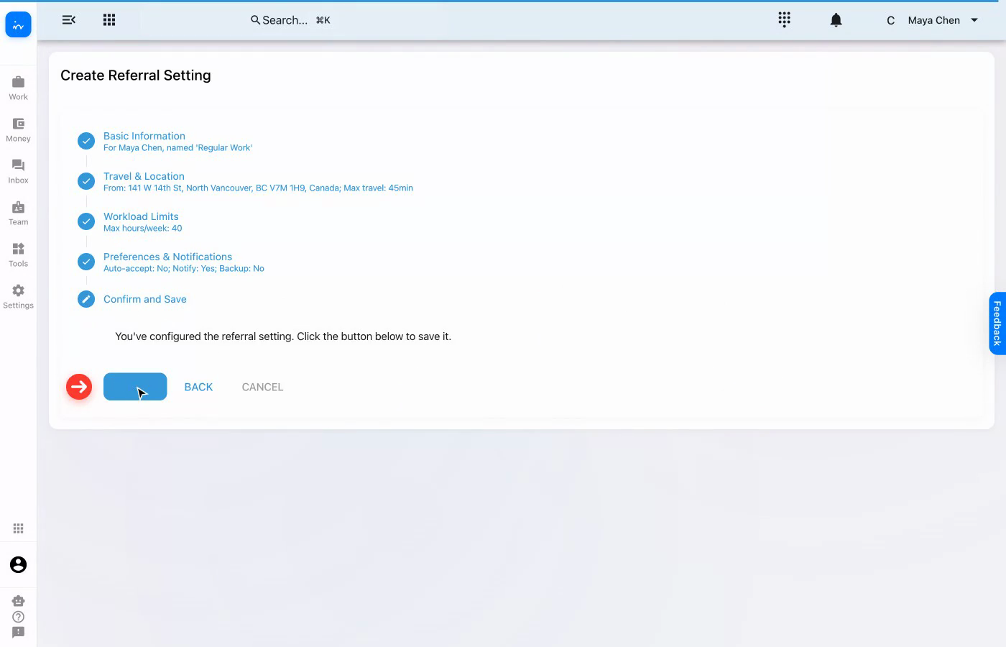Click the BACK button

198,387
